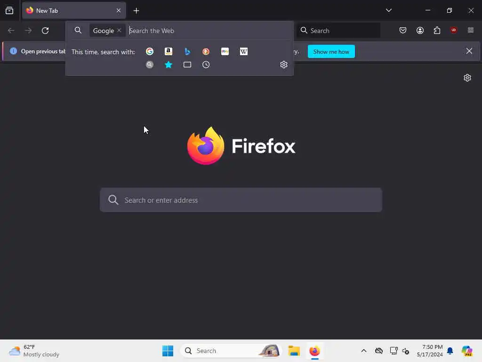The height and width of the screenshot is (362, 482).
Task: Open new tab page personalize gear
Action: pyautogui.click(x=467, y=78)
